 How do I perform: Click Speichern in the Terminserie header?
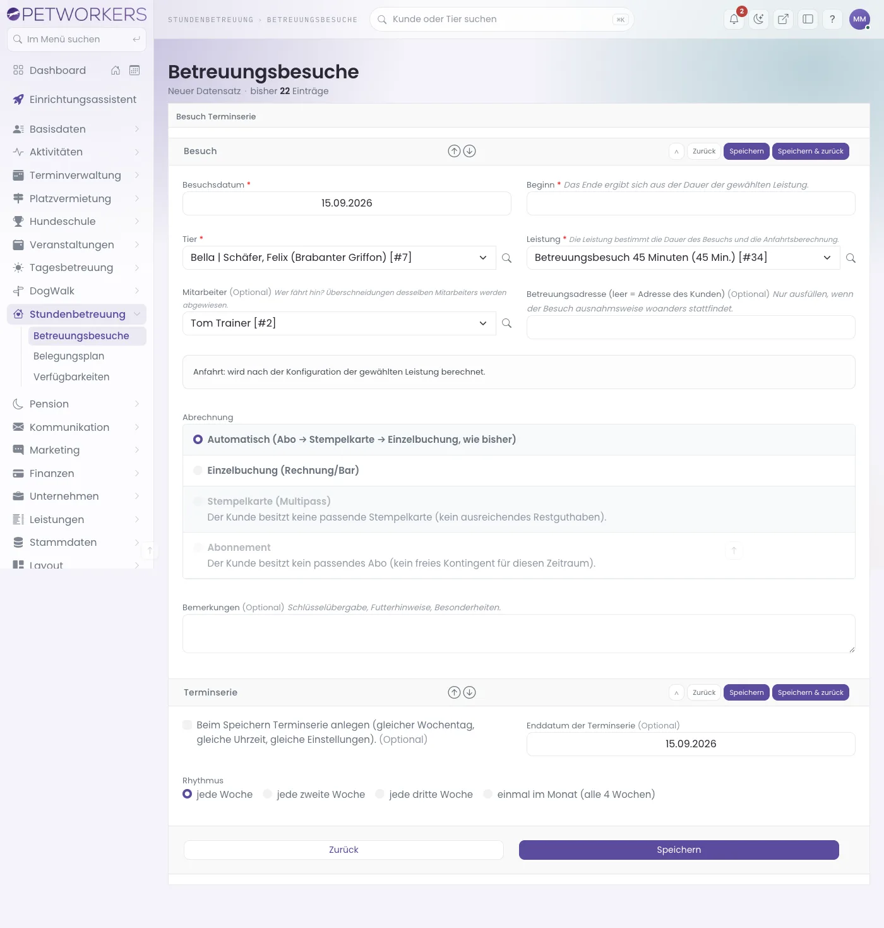[x=746, y=693]
